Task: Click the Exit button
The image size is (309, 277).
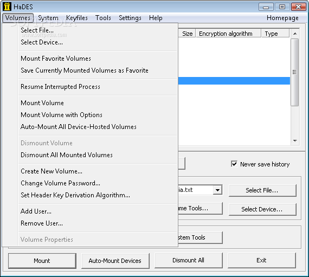Action: click(262, 260)
